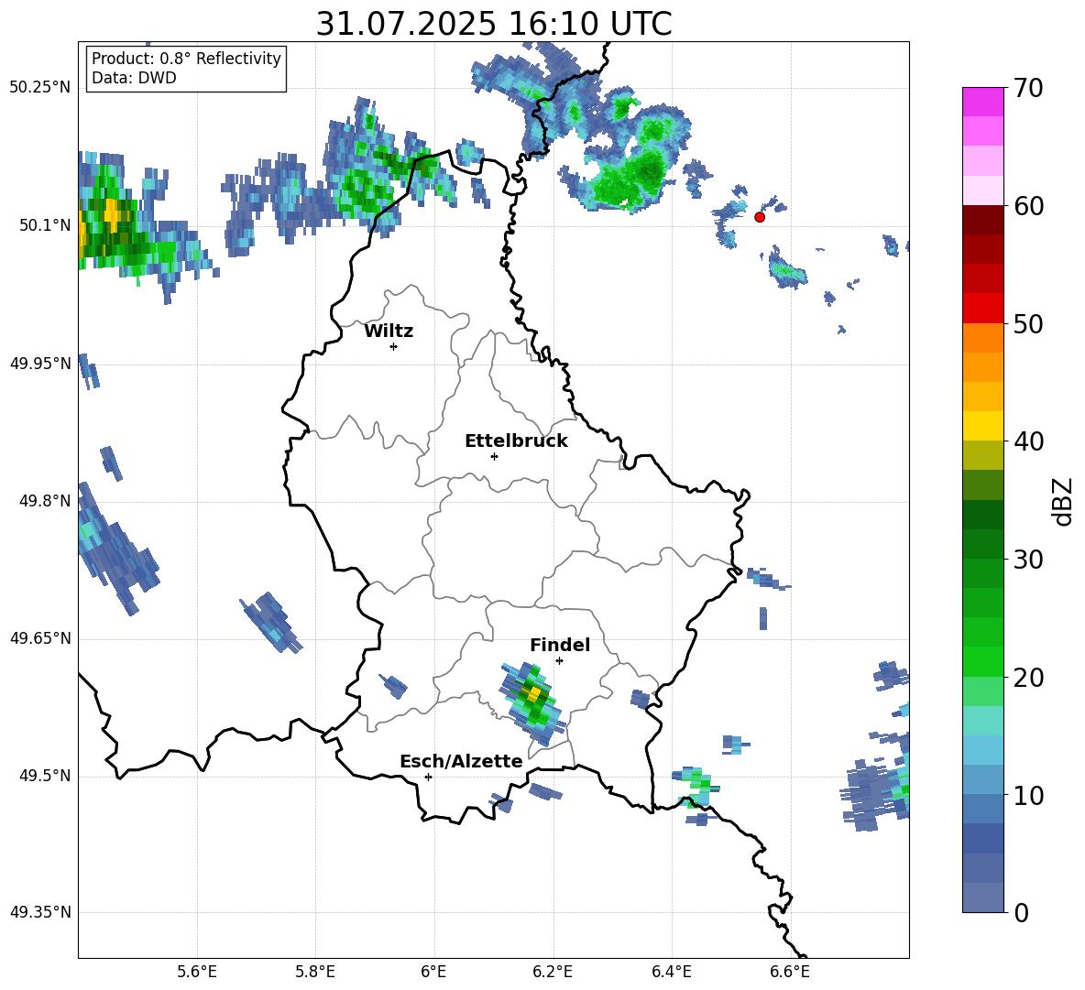Click the light blue colorbar segment near 10
This screenshot has width=1085, height=990.
click(982, 779)
